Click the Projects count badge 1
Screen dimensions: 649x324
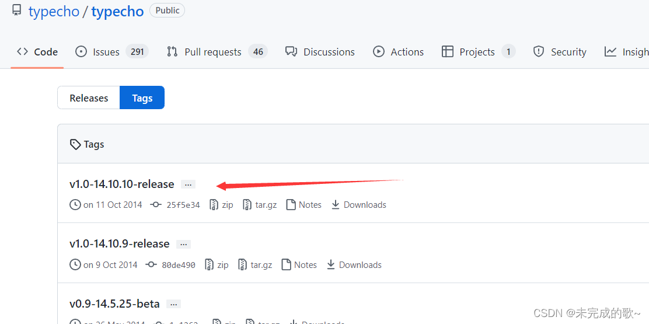click(x=508, y=52)
